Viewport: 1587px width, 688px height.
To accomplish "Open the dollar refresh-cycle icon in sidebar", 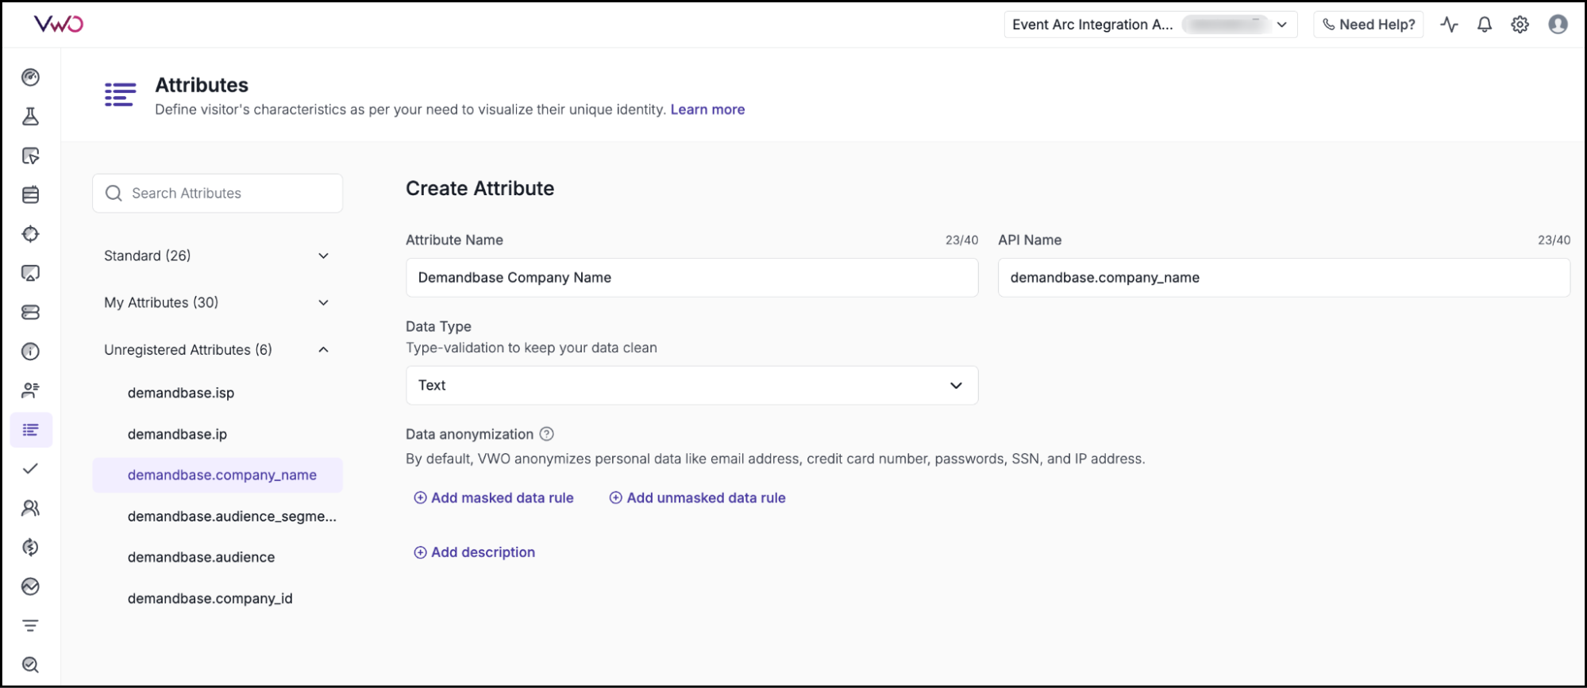I will click(30, 547).
